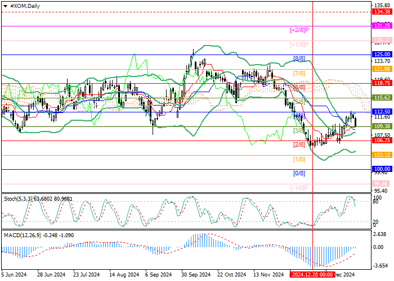This screenshot has width=394, height=281.
Task: Click the [0/8] Murrey level label
Action: tap(299, 173)
